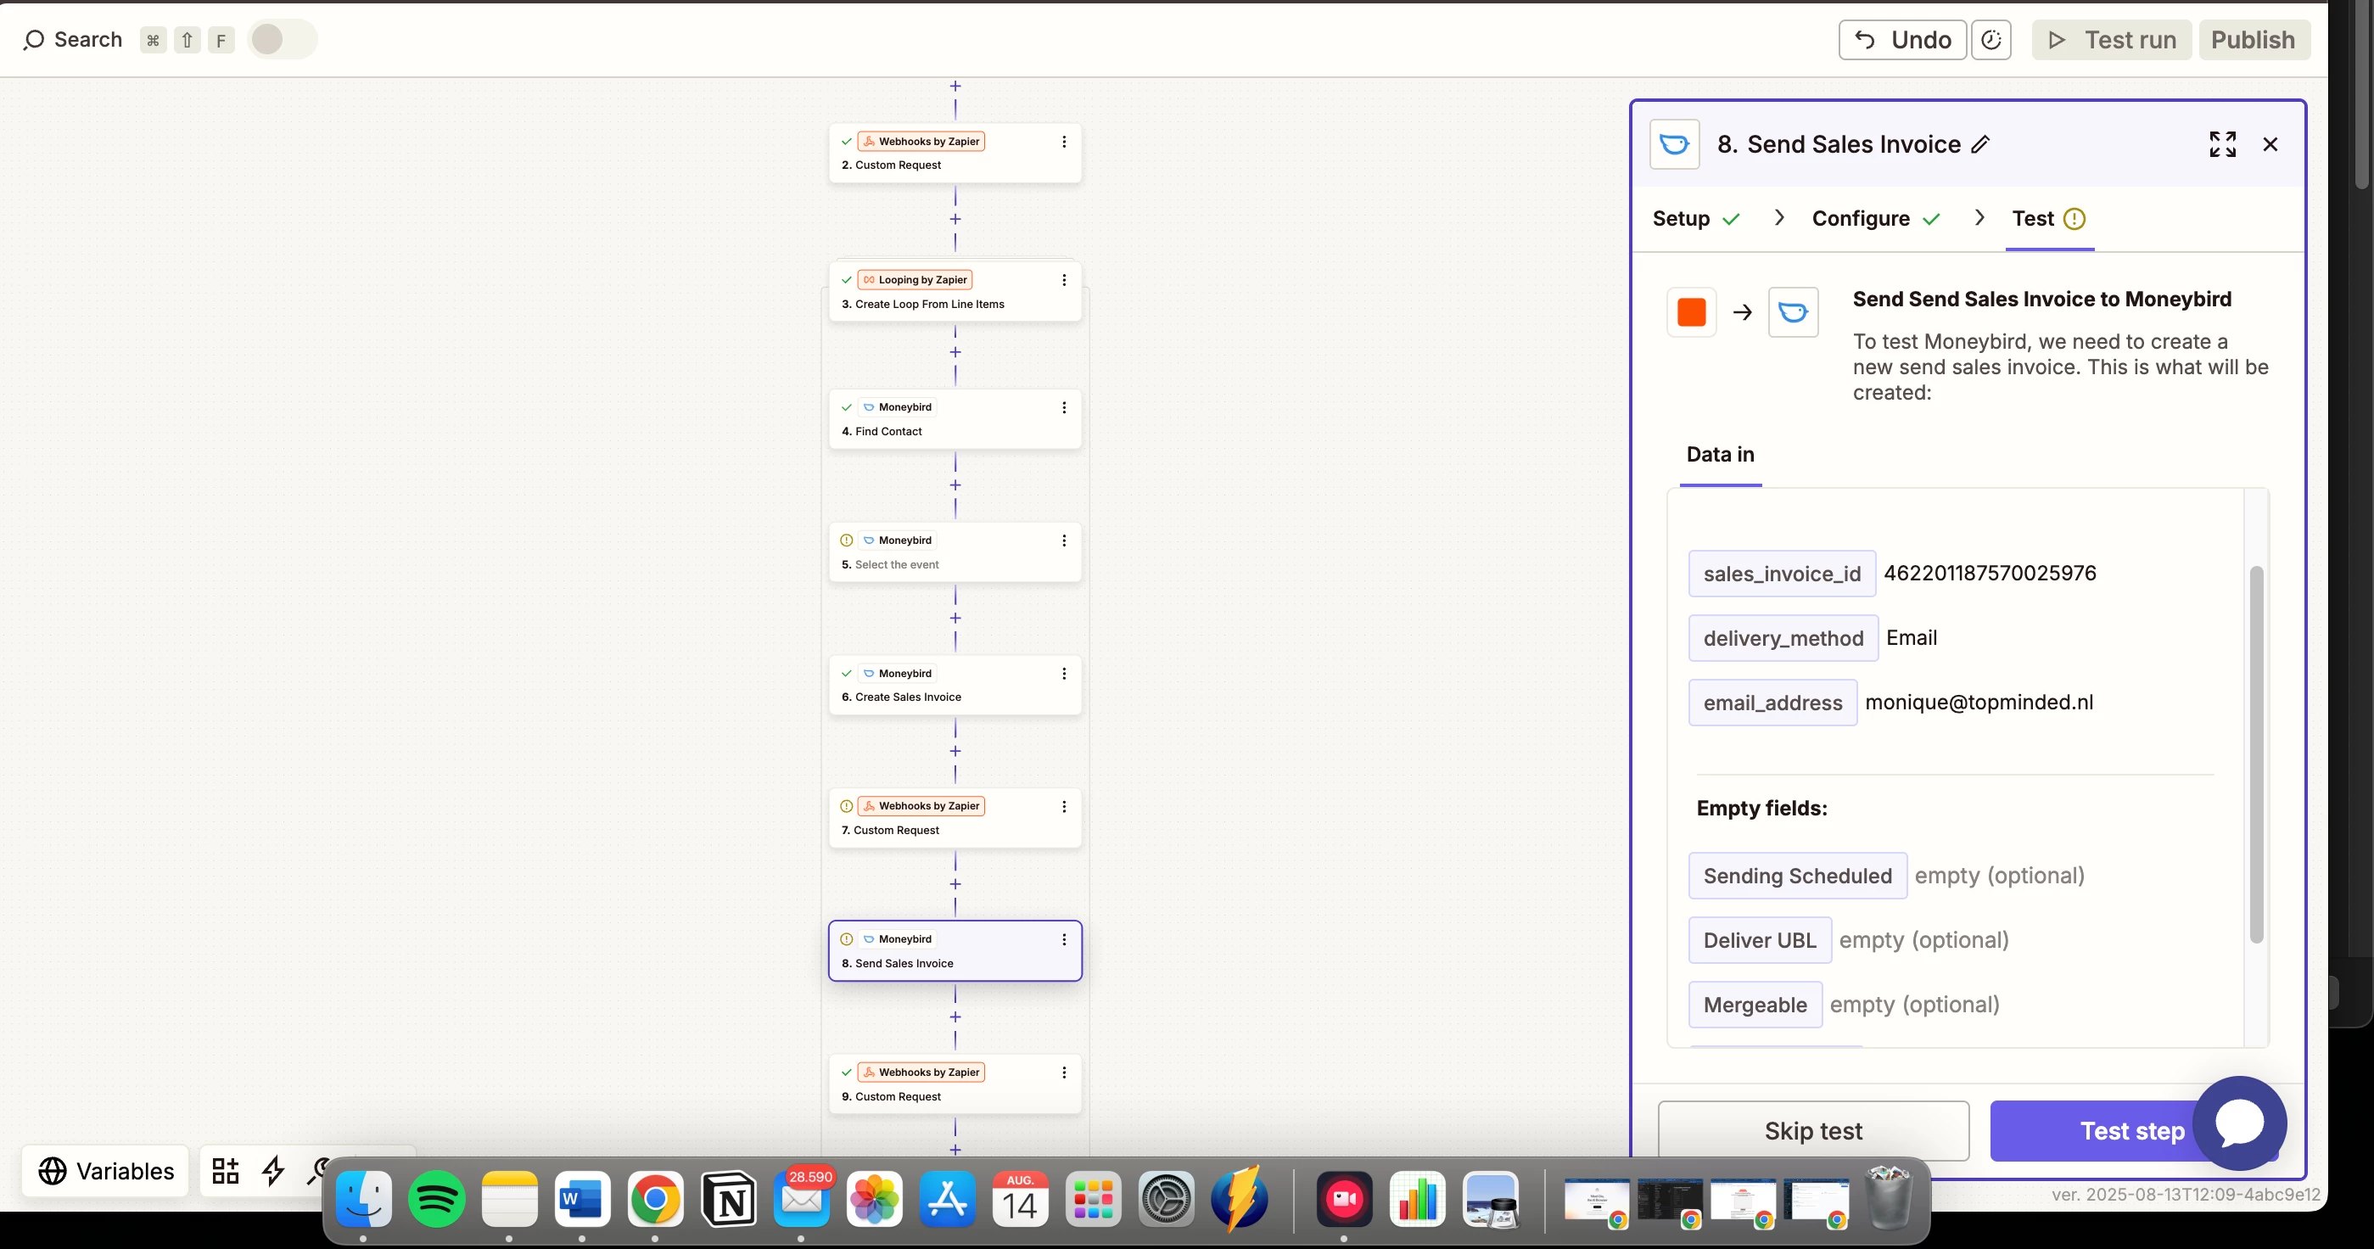
Task: Open menu for step 6 Create Sales Invoice
Action: pos(1063,673)
